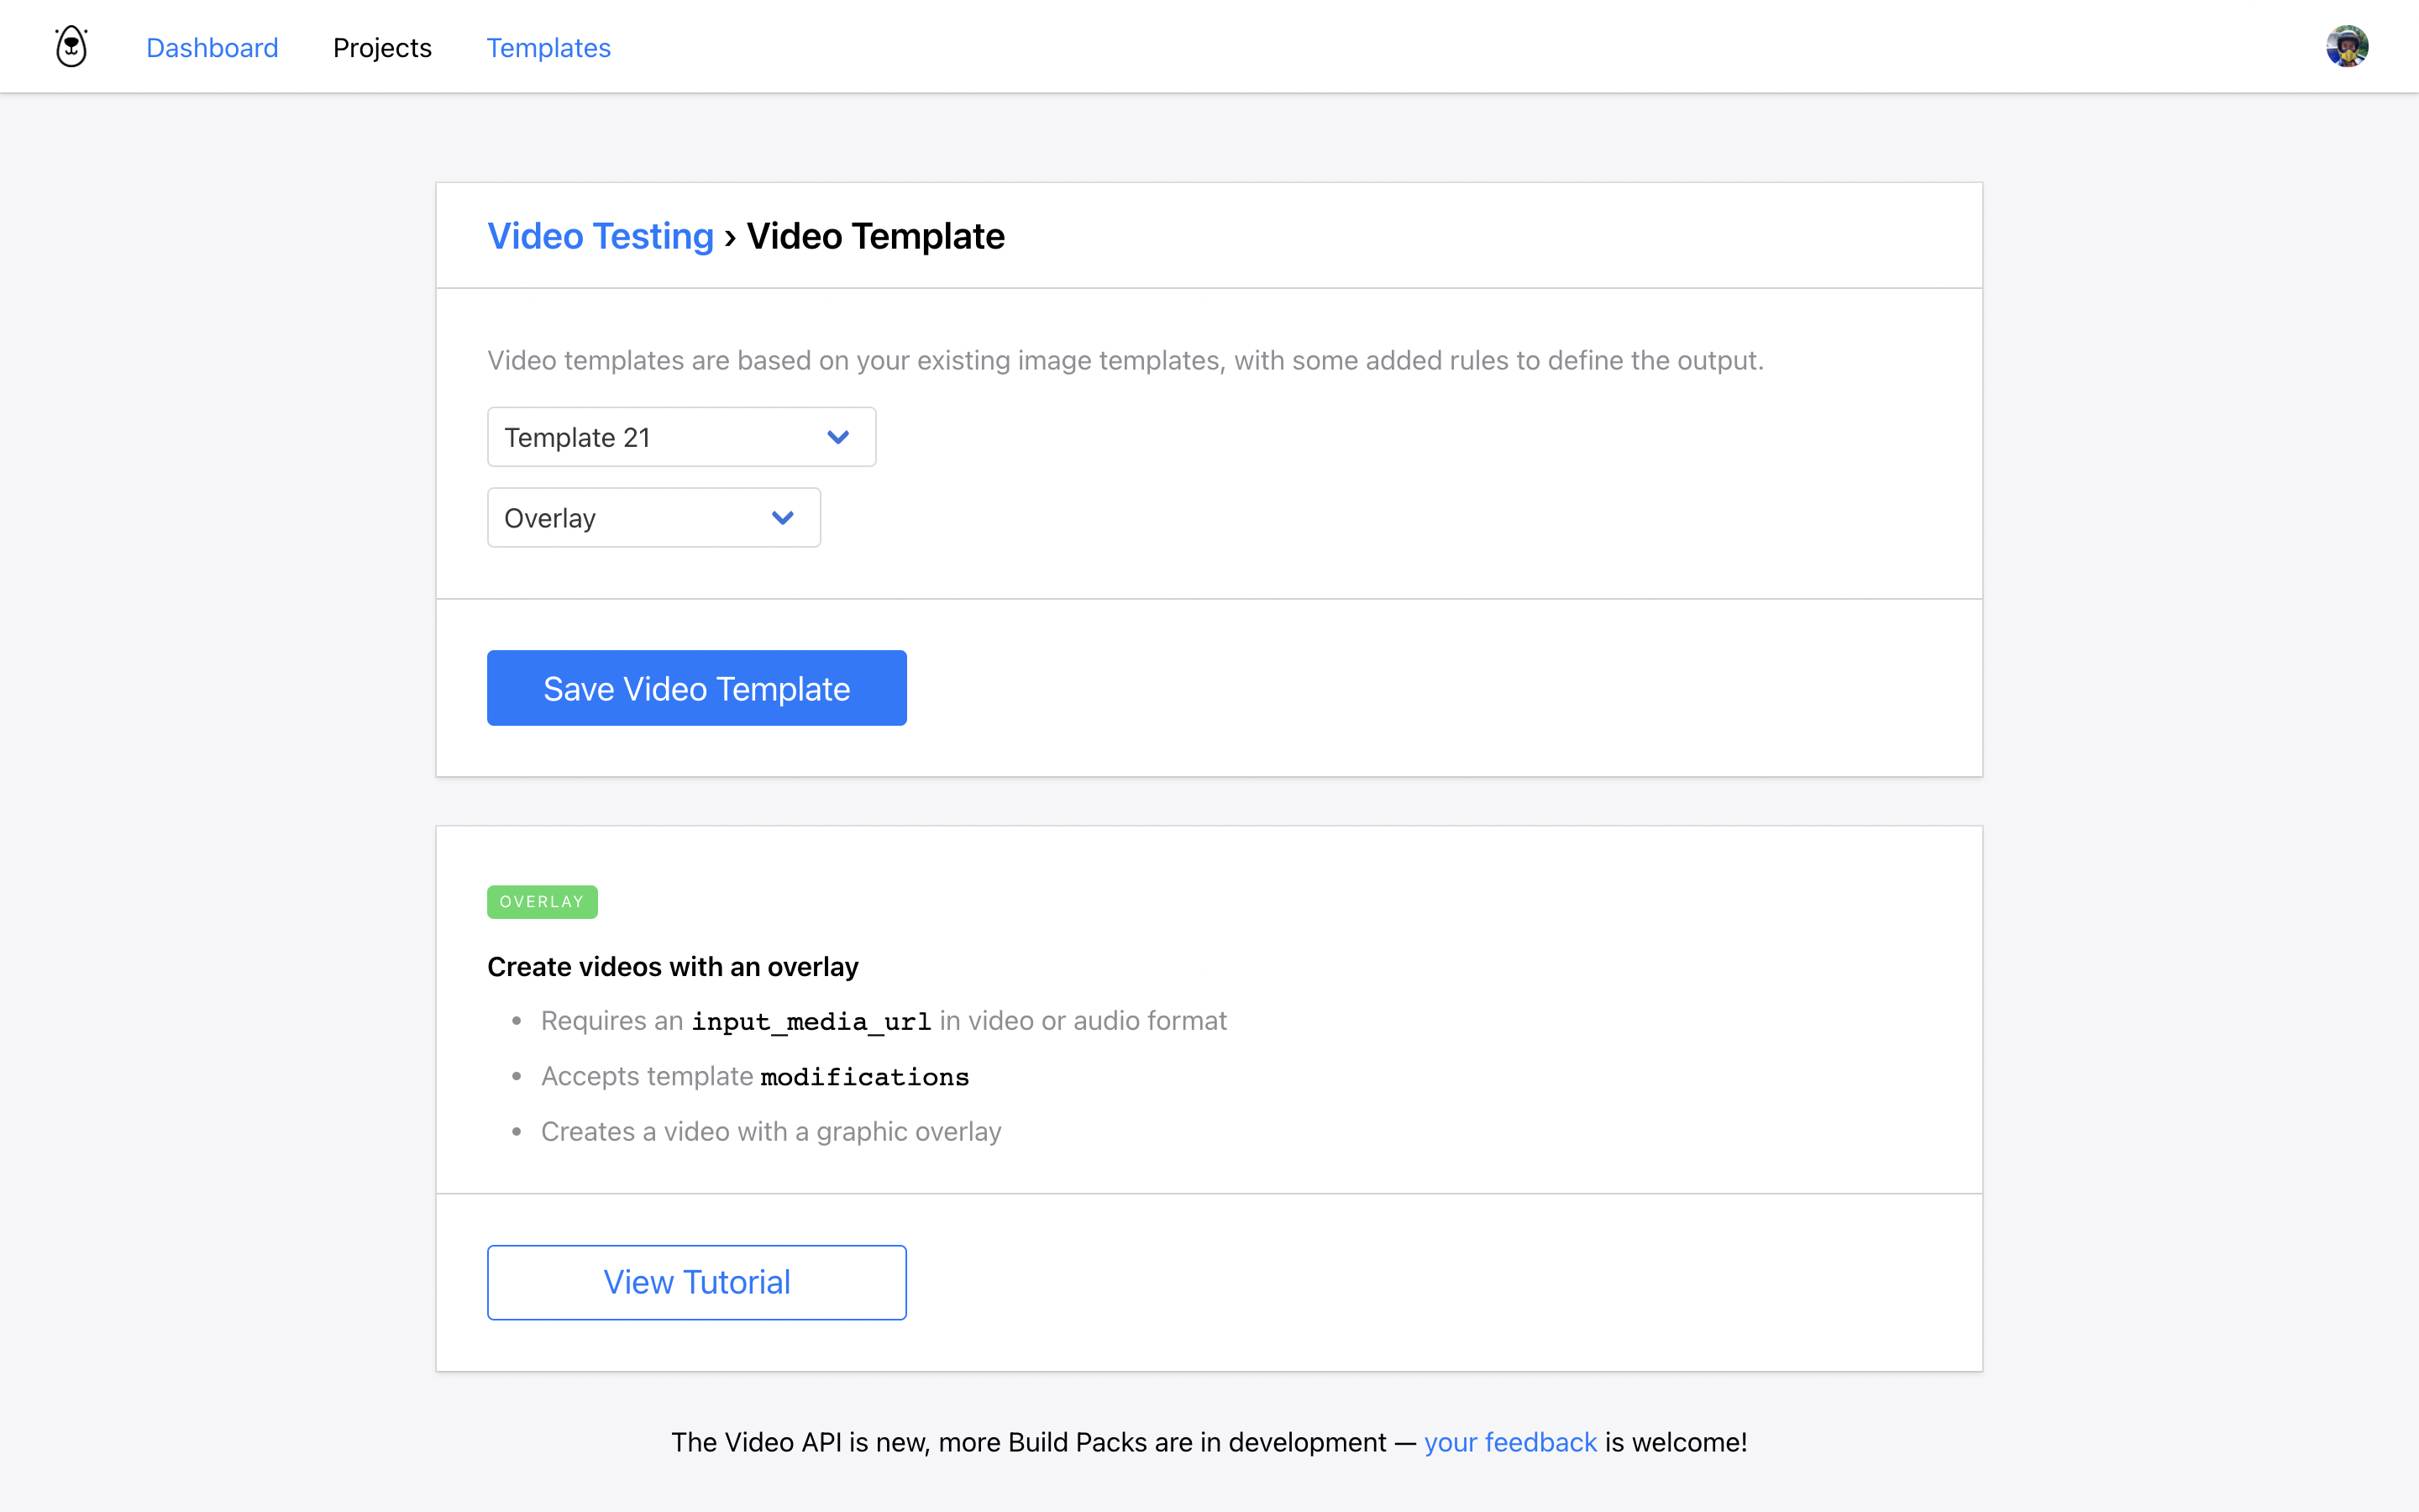Click 'Creates a video with a graphic overlay' item
The width and height of the screenshot is (2419, 1512).
[771, 1132]
